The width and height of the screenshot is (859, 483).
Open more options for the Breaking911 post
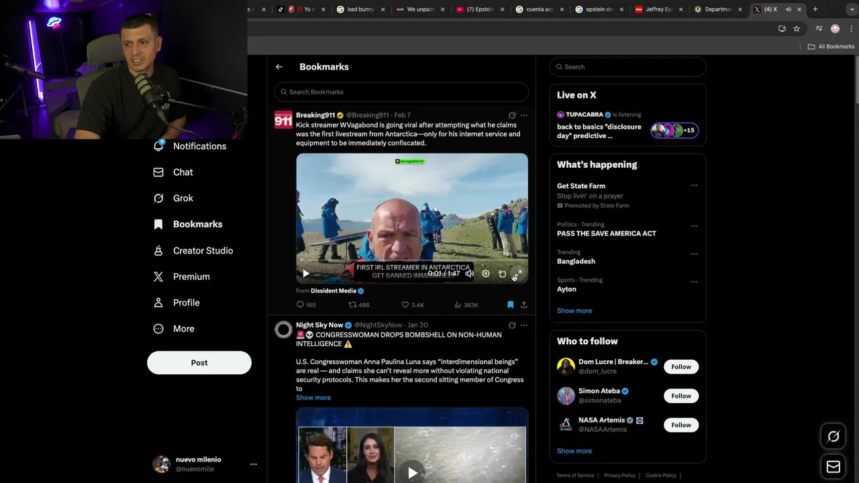[524, 115]
